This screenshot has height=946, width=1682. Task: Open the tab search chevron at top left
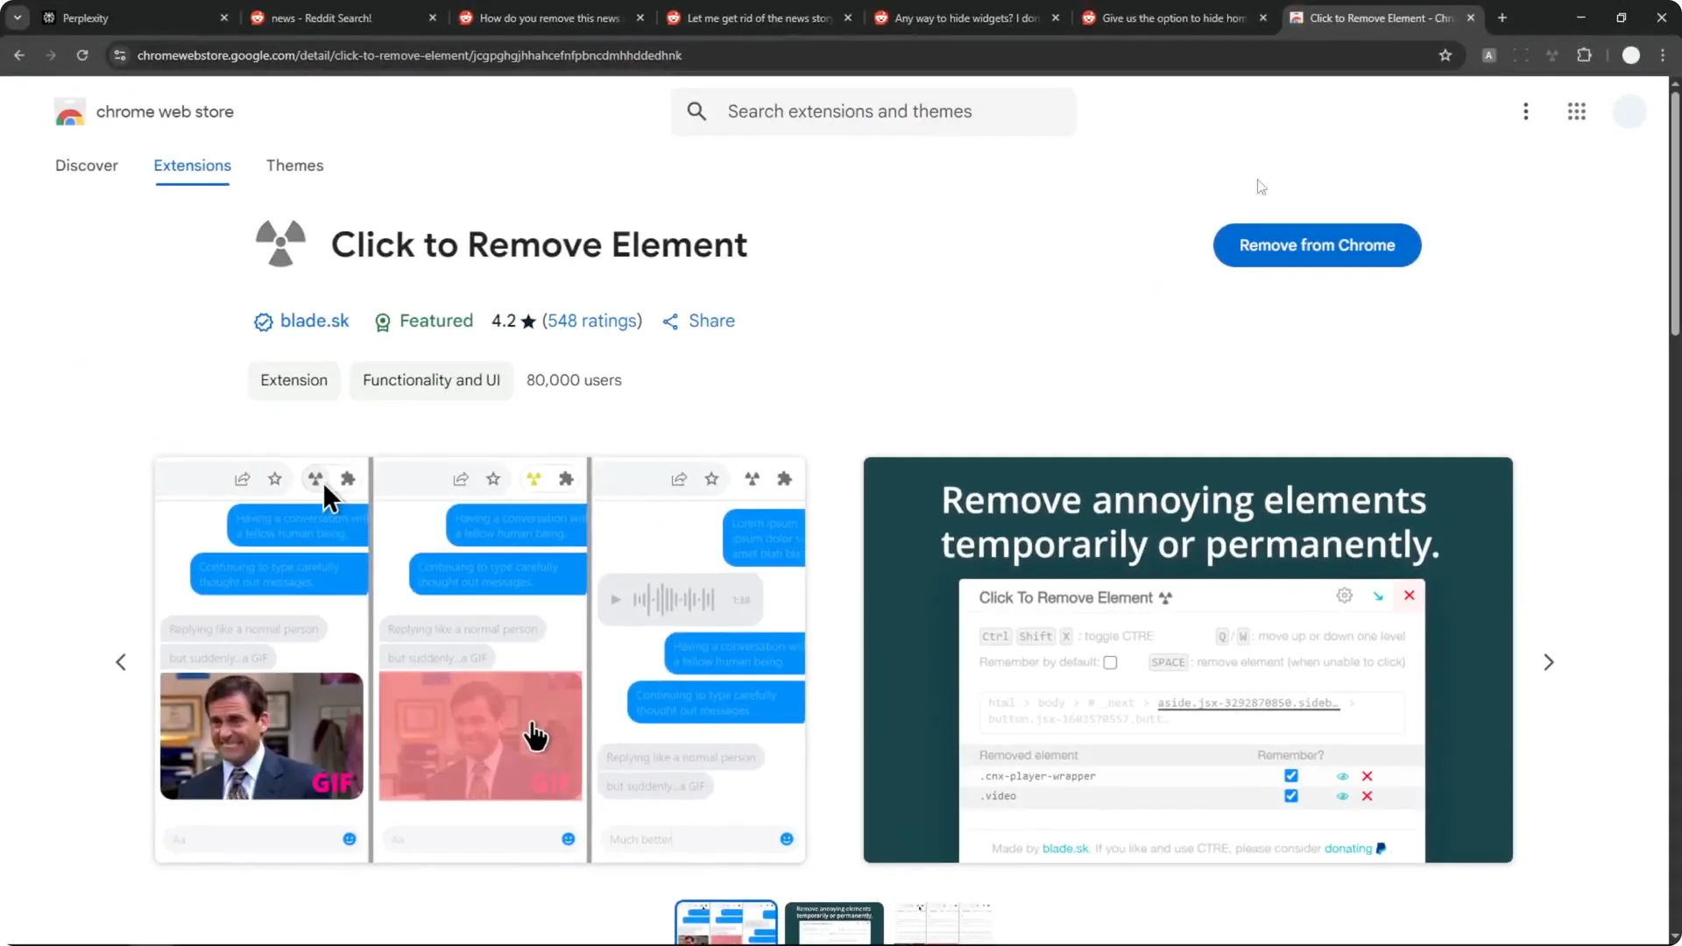[x=17, y=18]
